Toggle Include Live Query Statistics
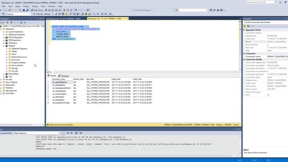The width and height of the screenshot is (288, 162). coord(74,14)
